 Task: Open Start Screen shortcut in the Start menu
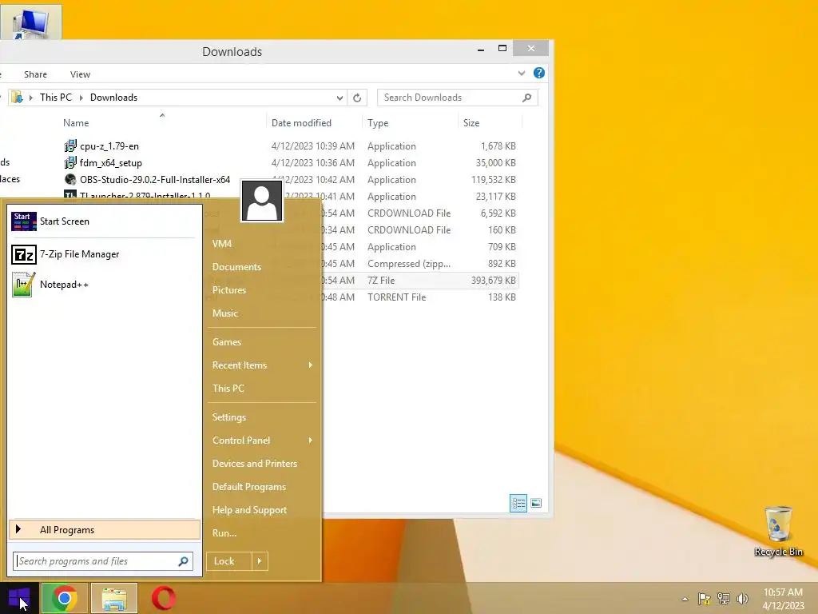(x=105, y=221)
